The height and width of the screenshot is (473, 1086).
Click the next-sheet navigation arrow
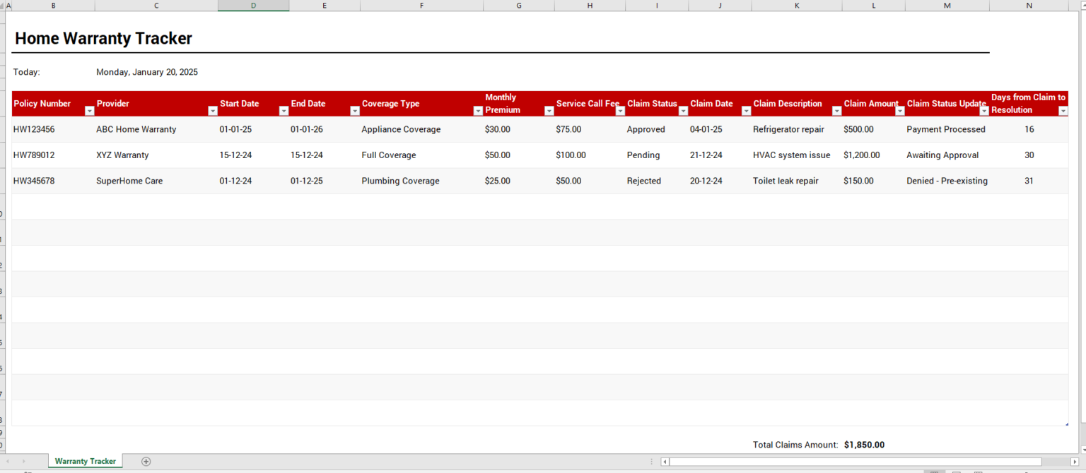tap(24, 461)
